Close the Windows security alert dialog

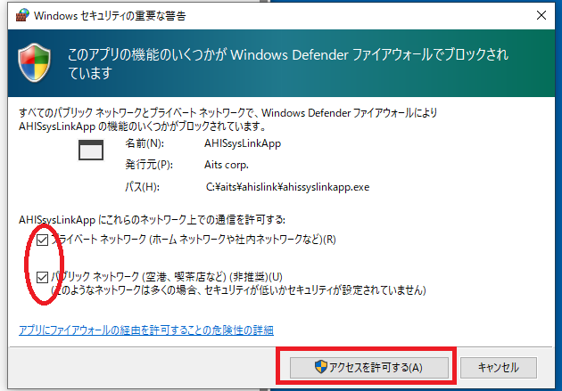(x=541, y=15)
